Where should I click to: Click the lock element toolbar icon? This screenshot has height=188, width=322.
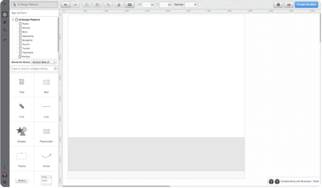tap(119, 5)
